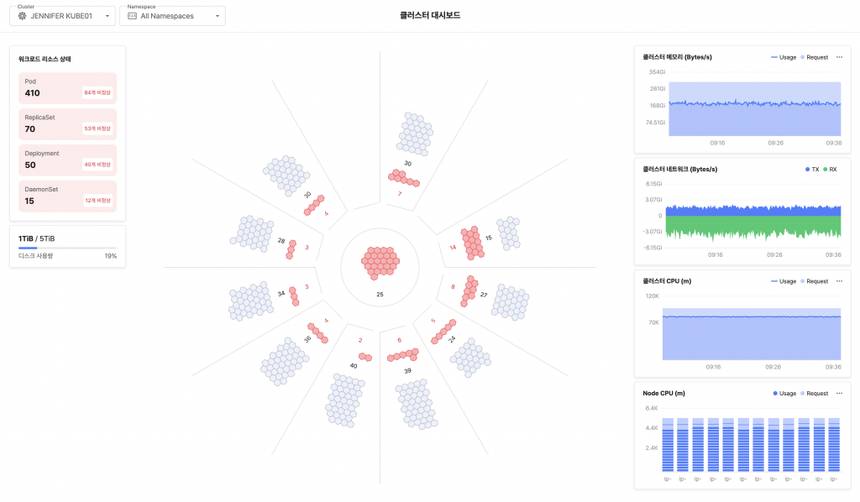
Task: Select the red hexagon group labeled 6
Action: click(403, 355)
